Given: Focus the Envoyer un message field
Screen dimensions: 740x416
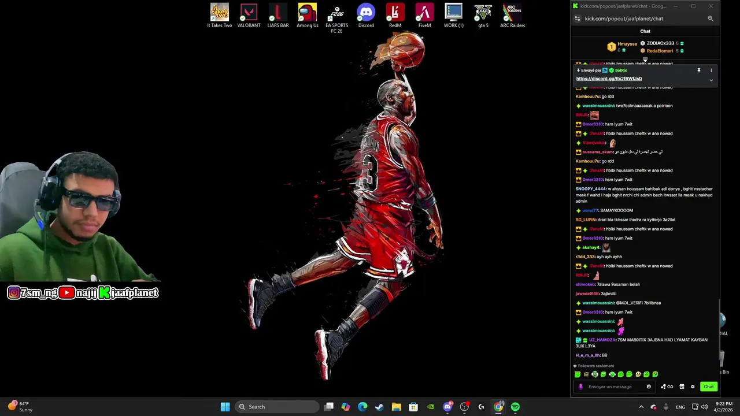Looking at the screenshot, I should pos(615,387).
